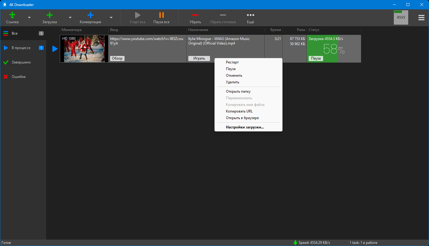Viewport: 429px width, 246px height.
Task: Click the speed indicator 4555 widget
Action: [401, 17]
